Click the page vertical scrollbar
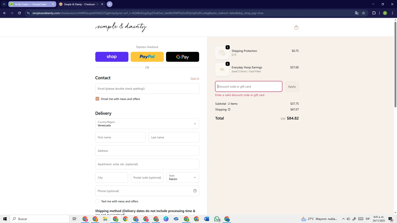 395,64
